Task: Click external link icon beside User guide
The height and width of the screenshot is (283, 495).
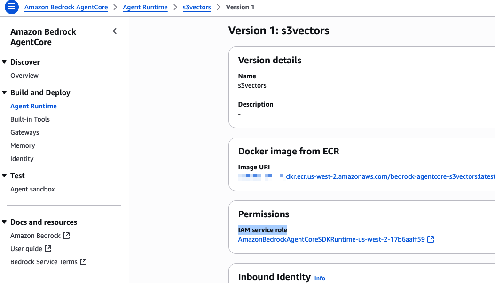Action: 48,249
